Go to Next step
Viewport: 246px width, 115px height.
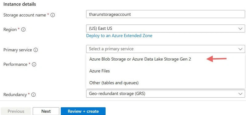pyautogui.click(x=46, y=111)
